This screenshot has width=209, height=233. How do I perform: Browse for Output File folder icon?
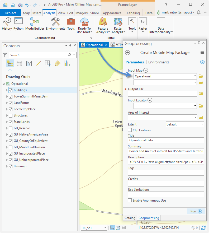(x=201, y=94)
